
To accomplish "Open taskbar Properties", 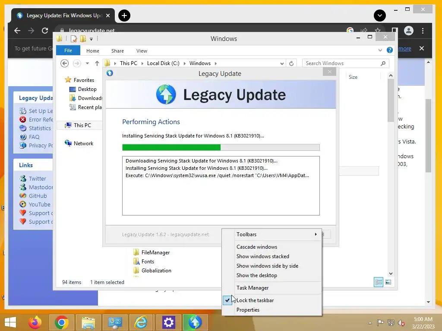I will pos(278,310).
